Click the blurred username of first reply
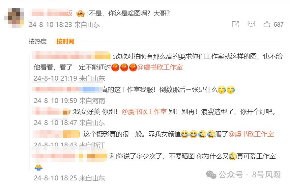290x186 pixels. coord(71,55)
